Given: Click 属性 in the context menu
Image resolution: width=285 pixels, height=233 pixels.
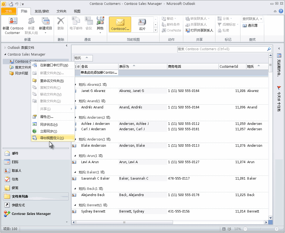Looking at the screenshot, I should tap(47, 117).
